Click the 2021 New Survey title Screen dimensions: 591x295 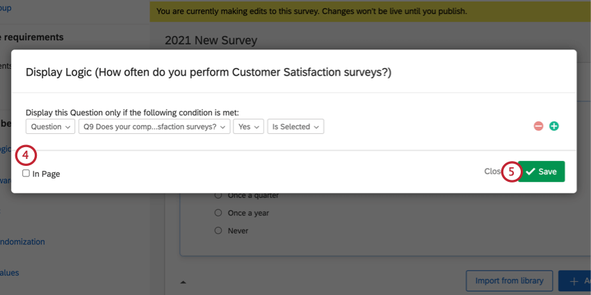coord(211,40)
